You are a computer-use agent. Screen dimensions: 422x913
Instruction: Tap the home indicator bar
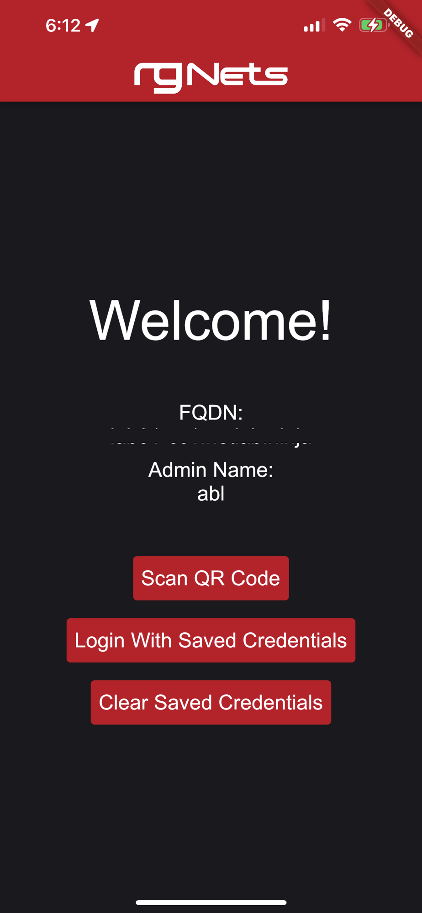pos(211,902)
